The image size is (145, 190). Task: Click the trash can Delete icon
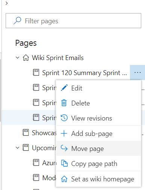click(x=64, y=103)
